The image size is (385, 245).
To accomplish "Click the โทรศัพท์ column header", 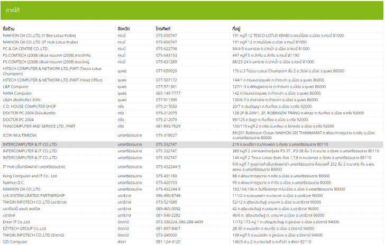I will point(163,29).
